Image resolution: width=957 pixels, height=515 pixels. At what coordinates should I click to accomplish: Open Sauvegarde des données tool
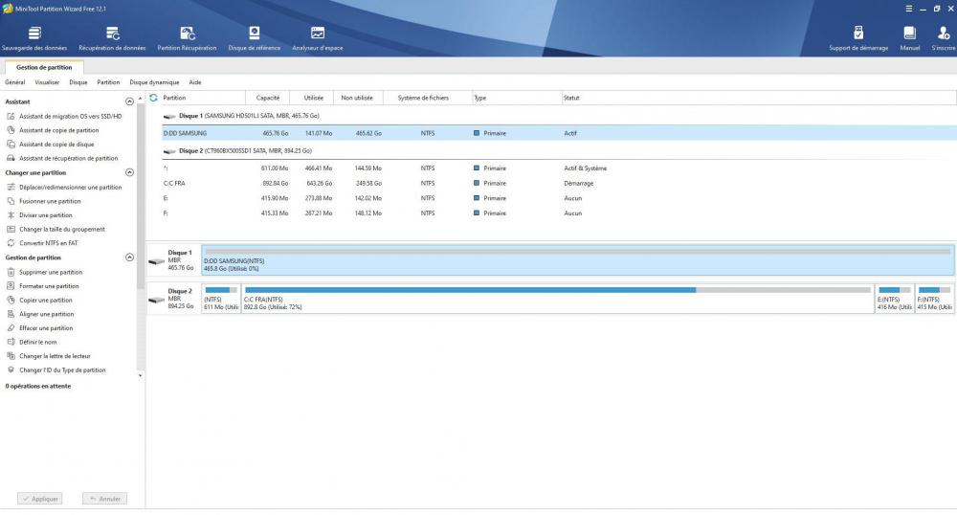coord(34,38)
